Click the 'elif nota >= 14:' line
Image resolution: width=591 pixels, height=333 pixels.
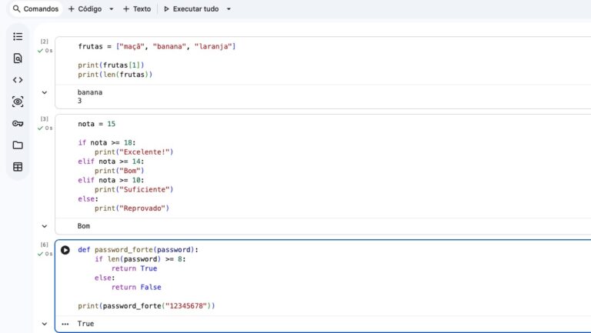pyautogui.click(x=111, y=162)
